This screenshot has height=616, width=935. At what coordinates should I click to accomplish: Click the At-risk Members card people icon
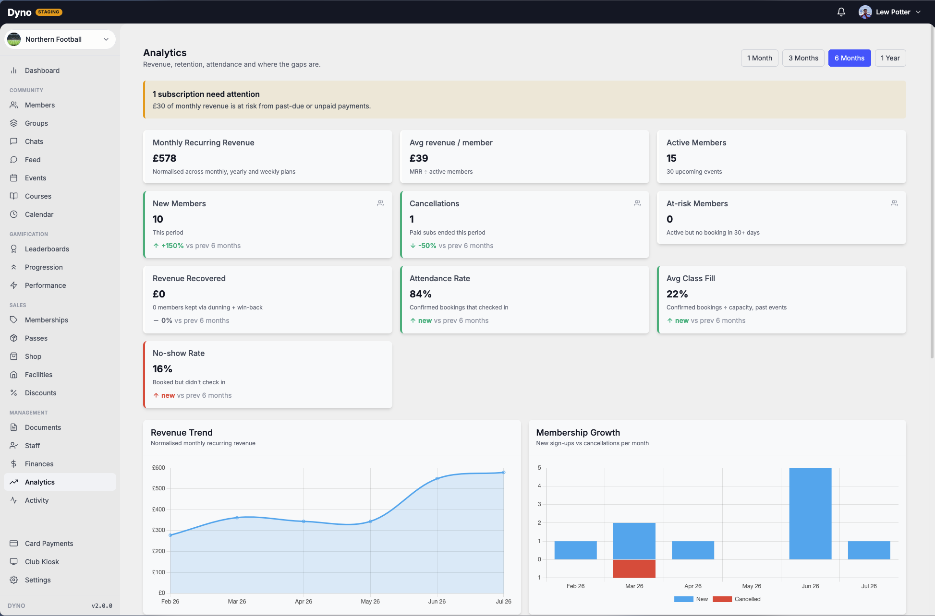coord(894,203)
